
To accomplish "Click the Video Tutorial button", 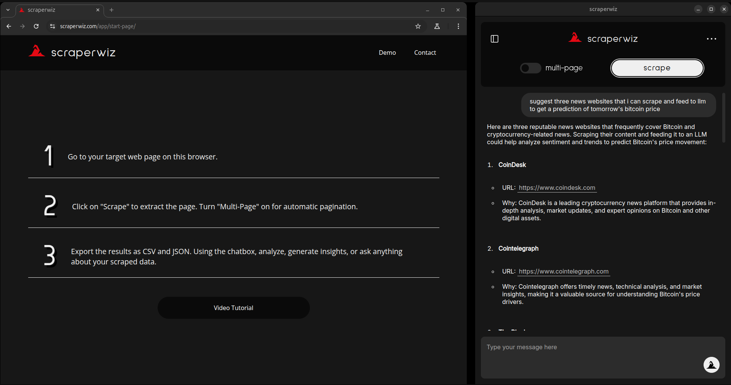I will coord(233,308).
